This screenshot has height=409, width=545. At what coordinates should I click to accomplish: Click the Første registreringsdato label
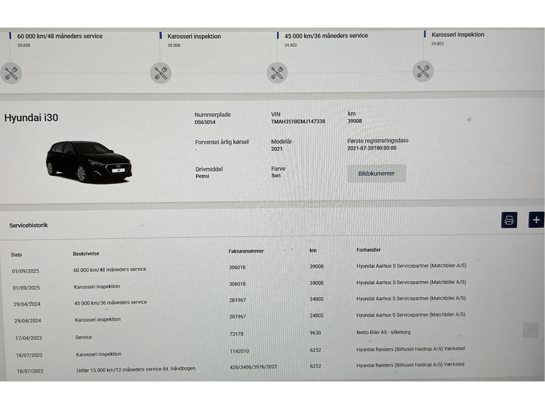[378, 141]
